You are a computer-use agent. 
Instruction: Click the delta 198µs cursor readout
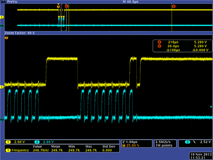tap(173, 50)
